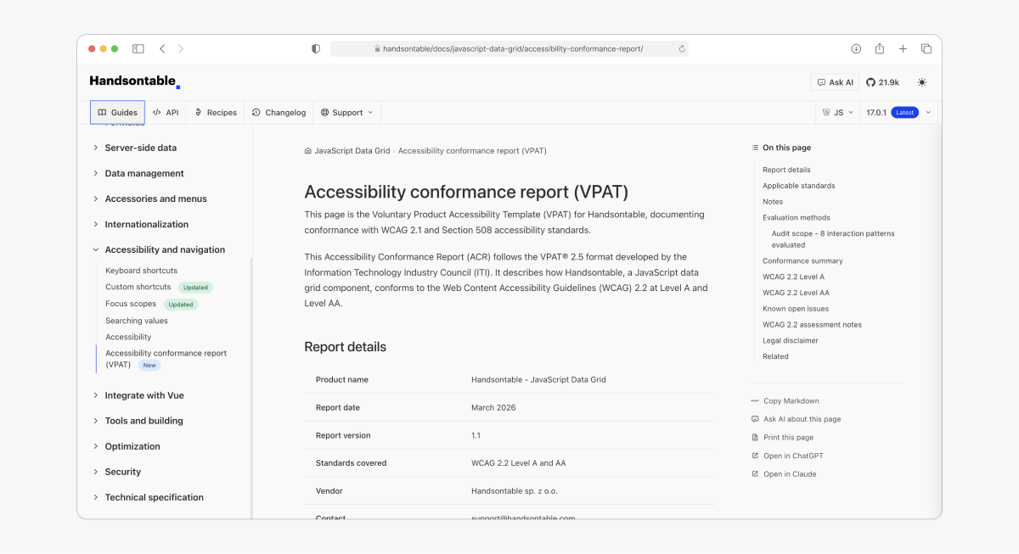The height and width of the screenshot is (554, 1019).
Task: Open the Focus scopes page
Action: tap(131, 304)
